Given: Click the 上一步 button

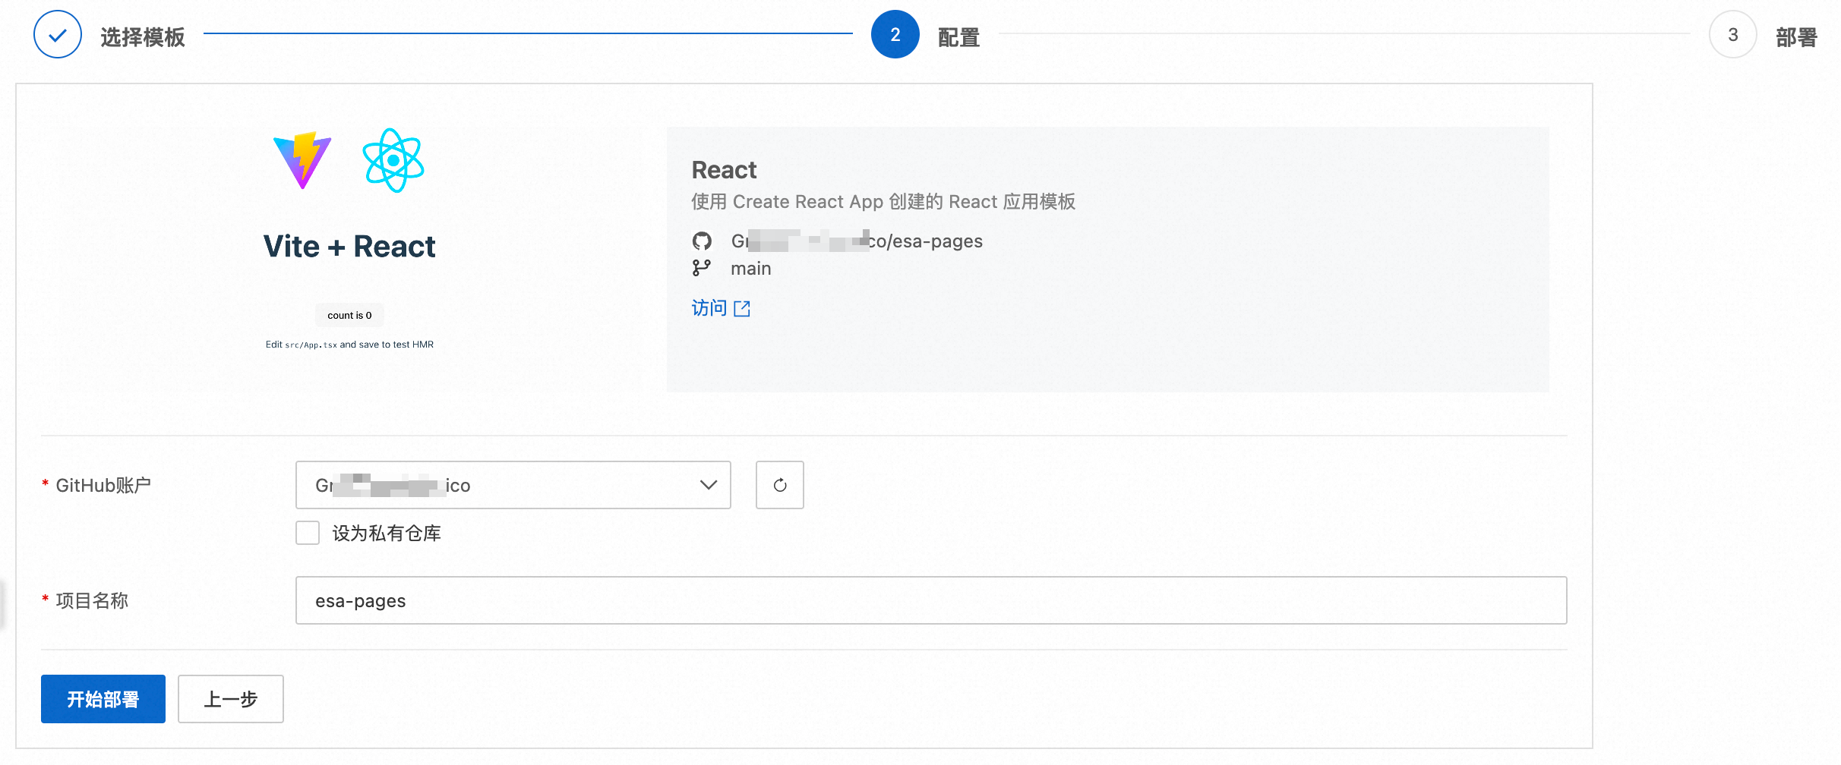Looking at the screenshot, I should (231, 699).
